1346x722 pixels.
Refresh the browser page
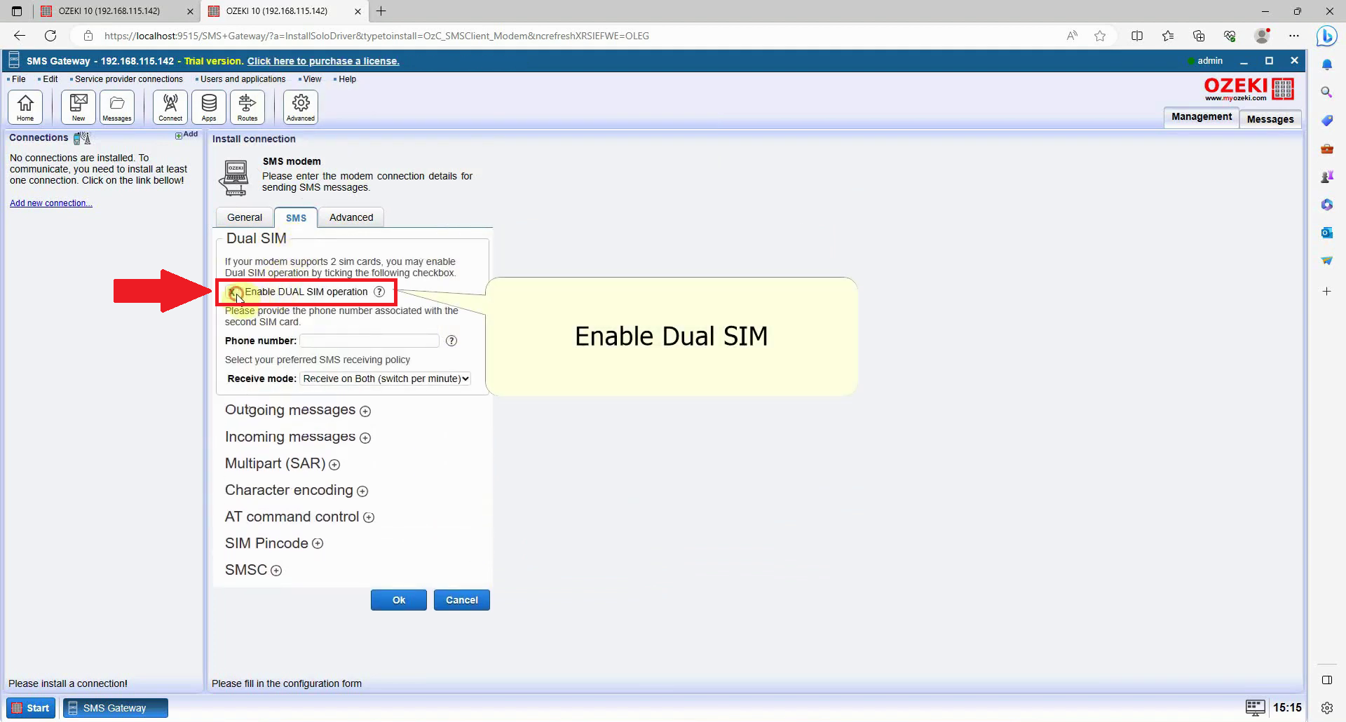tap(50, 36)
